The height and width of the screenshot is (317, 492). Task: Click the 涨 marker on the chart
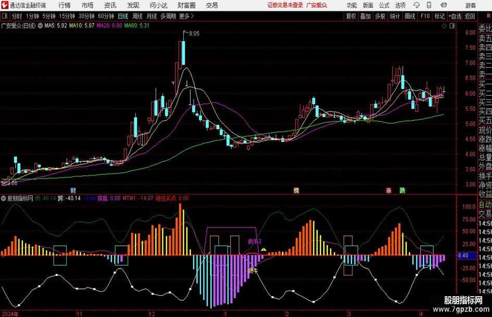(389, 190)
